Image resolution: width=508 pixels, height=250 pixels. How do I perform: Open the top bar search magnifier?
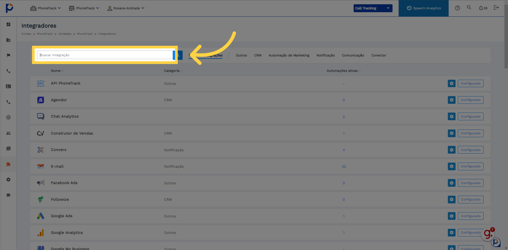[469, 7]
